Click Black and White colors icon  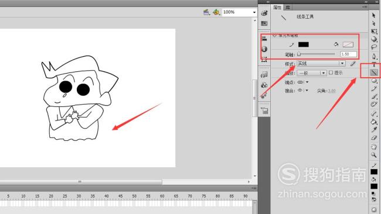373,194
